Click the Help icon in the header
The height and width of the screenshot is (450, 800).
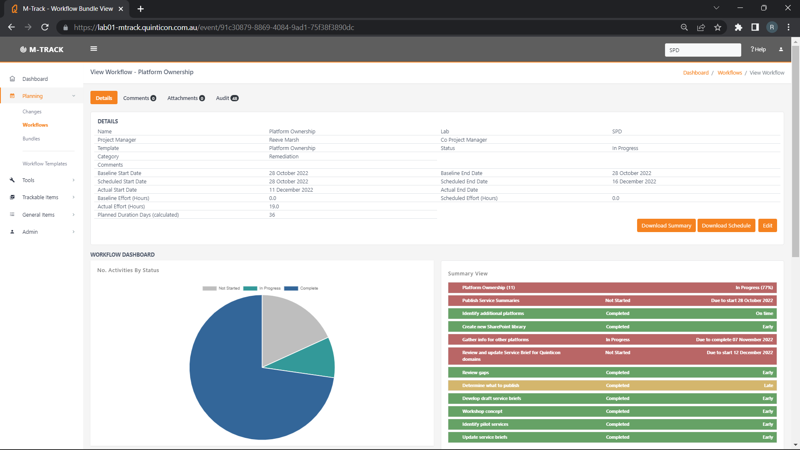coord(757,49)
